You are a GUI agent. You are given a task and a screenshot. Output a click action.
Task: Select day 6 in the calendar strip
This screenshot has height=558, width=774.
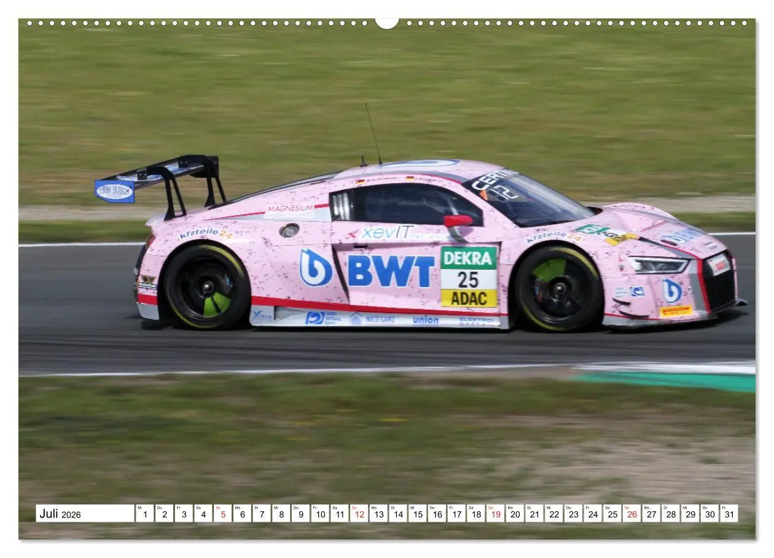pos(242,514)
